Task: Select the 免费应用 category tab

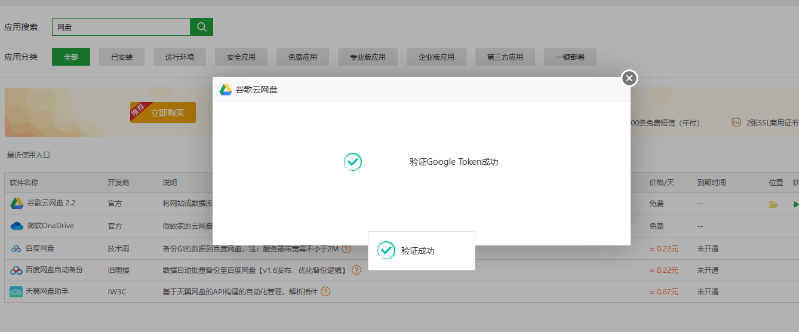Action: pyautogui.click(x=303, y=57)
